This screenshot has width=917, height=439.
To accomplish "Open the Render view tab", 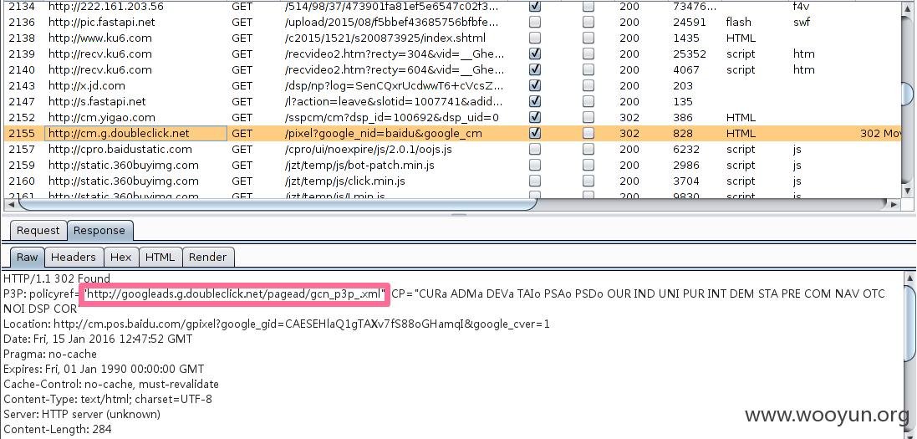I will click(207, 257).
